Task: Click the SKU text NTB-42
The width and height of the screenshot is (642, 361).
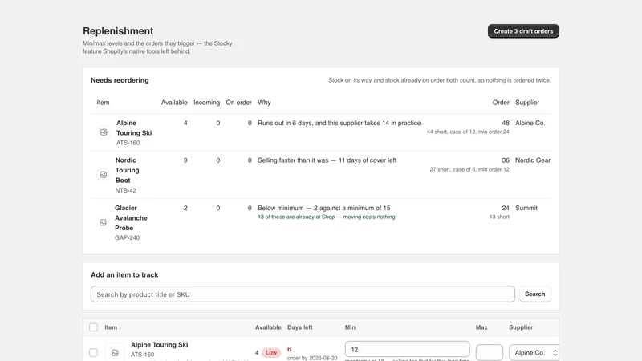Action: 126,190
